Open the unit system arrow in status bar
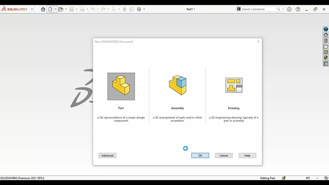The height and width of the screenshot is (185, 329). click(x=317, y=178)
